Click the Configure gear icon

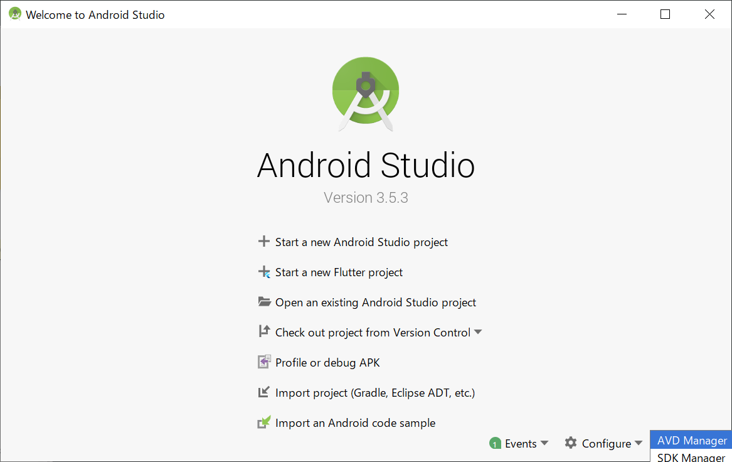(571, 443)
